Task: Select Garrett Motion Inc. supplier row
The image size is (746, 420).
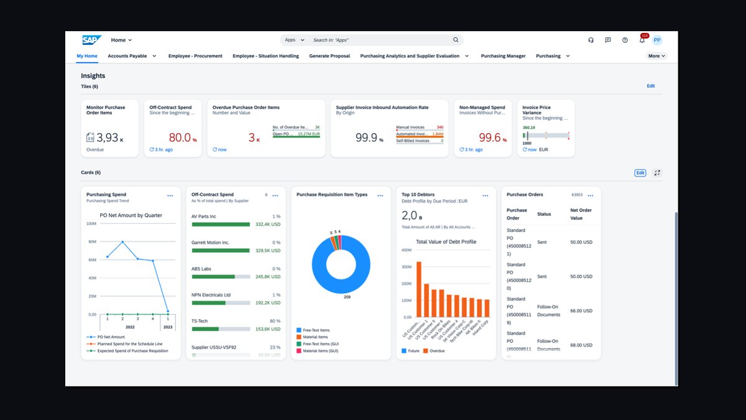Action: [236, 246]
